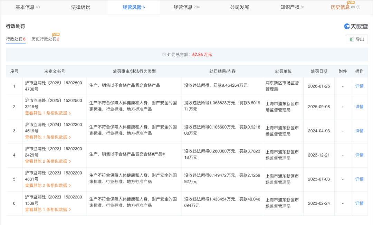Open the 法律诉讼 tab

click(80, 7)
